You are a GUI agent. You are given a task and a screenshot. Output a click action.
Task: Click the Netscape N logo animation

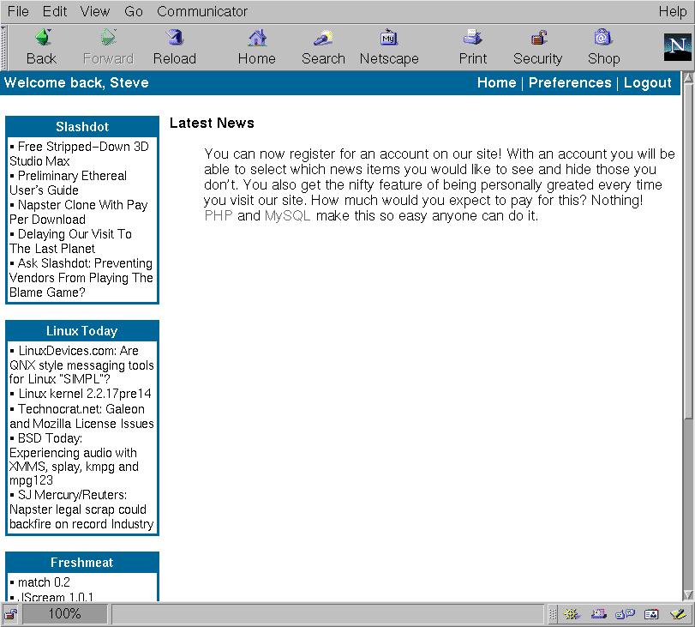coord(677,47)
